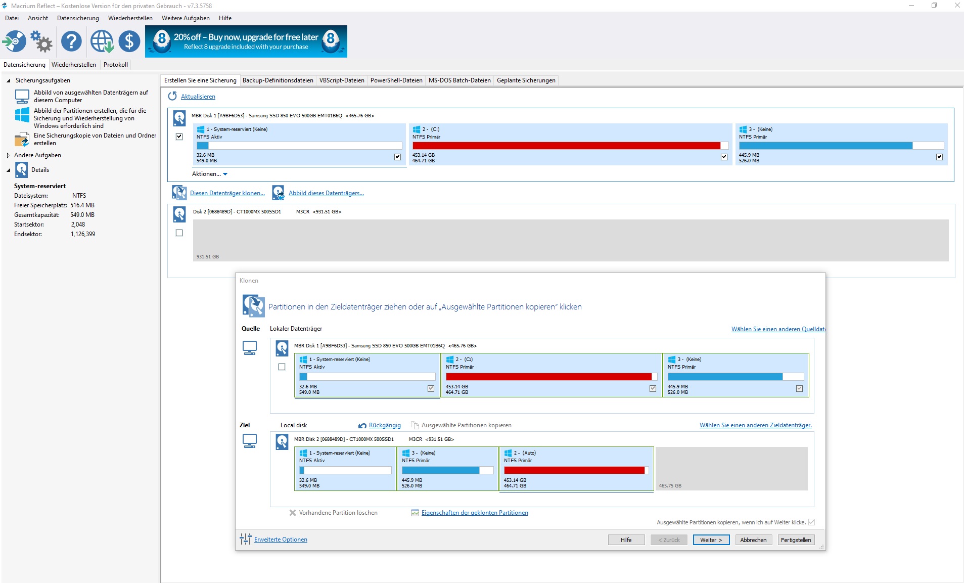The width and height of the screenshot is (964, 583).
Task: Click the image disk icon beside Abbild dieses Datenträgers
Action: (278, 193)
